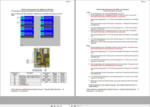Click the previous view icon in bottom toolbar
The height and width of the screenshot is (107, 150).
tap(78, 106)
